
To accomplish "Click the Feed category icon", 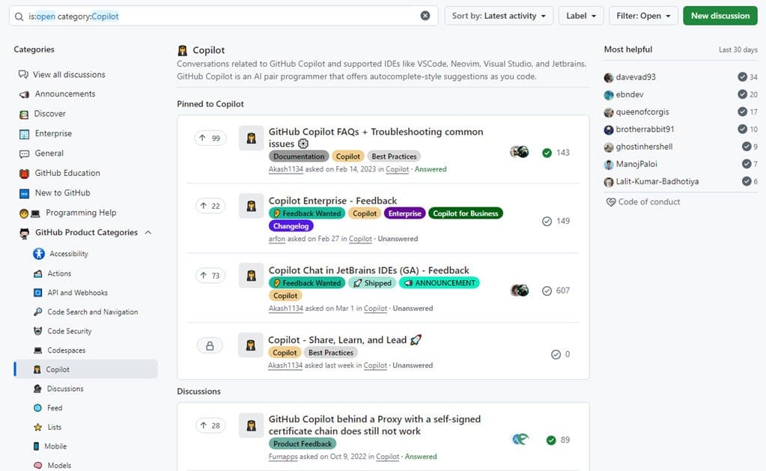I will point(37,408).
